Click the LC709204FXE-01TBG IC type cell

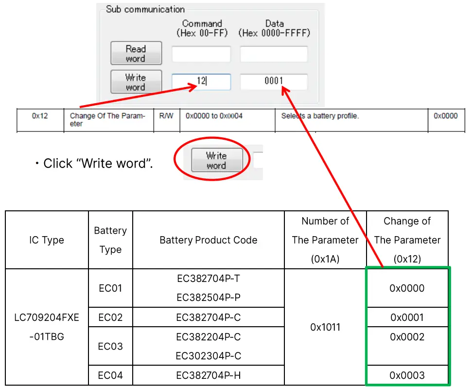click(x=46, y=327)
